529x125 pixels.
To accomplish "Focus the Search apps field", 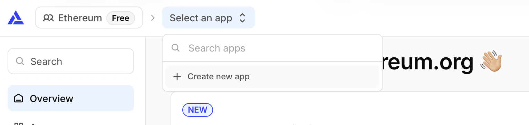I will tap(272, 48).
